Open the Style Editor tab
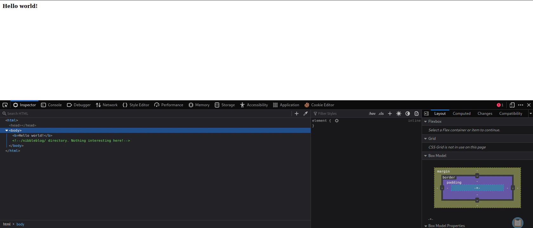This screenshot has width=533, height=228. [x=136, y=105]
